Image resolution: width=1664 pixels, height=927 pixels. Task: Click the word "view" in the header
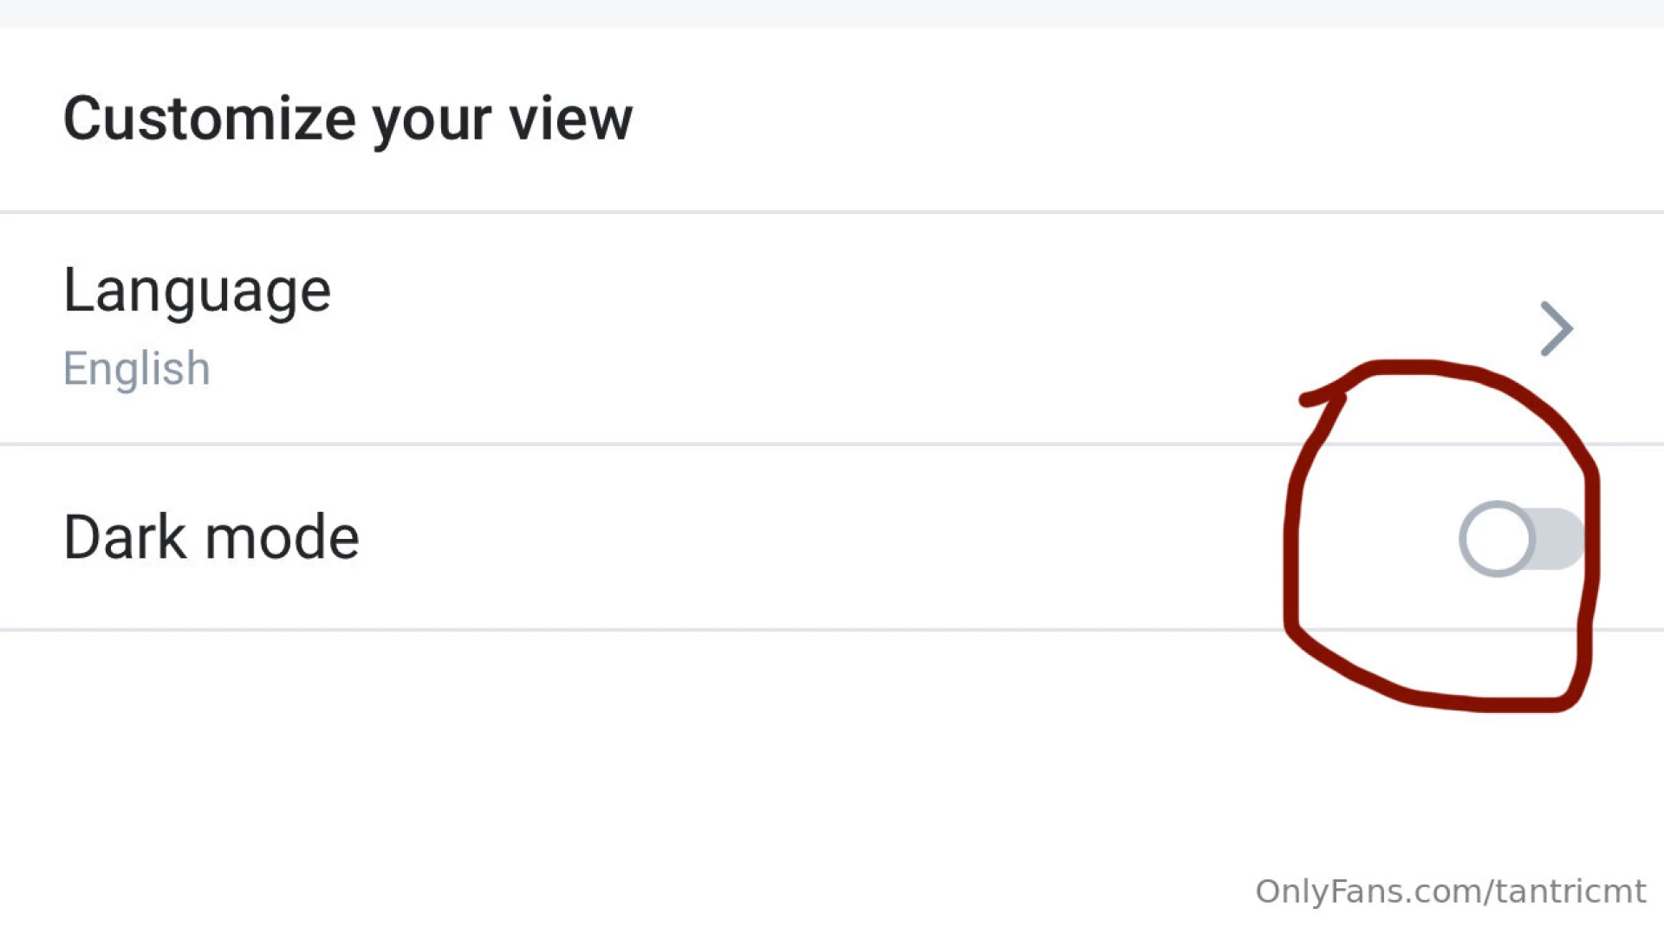(571, 118)
